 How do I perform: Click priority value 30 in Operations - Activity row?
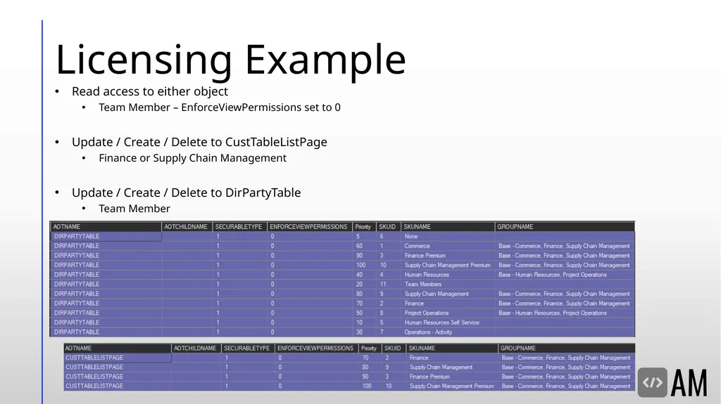359,332
